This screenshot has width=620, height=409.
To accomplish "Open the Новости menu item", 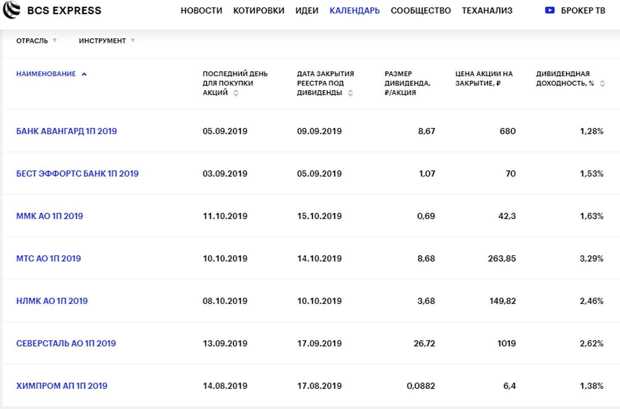I will pyautogui.click(x=201, y=10).
